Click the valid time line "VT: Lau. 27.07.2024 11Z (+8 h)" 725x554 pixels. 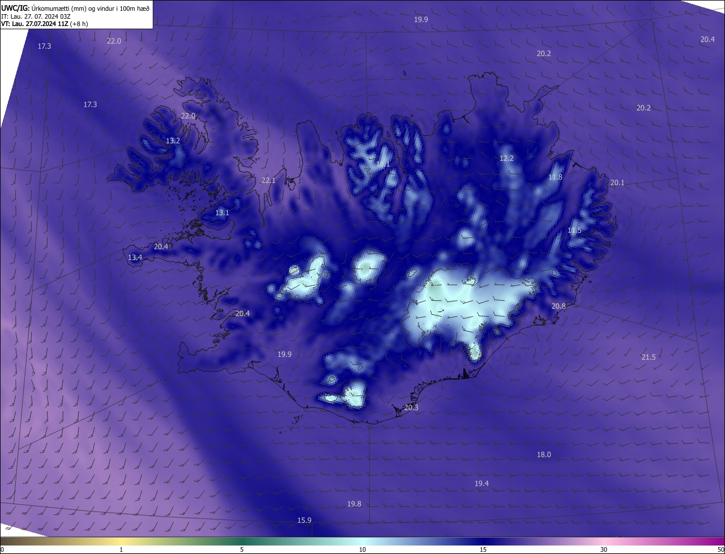(x=45, y=24)
